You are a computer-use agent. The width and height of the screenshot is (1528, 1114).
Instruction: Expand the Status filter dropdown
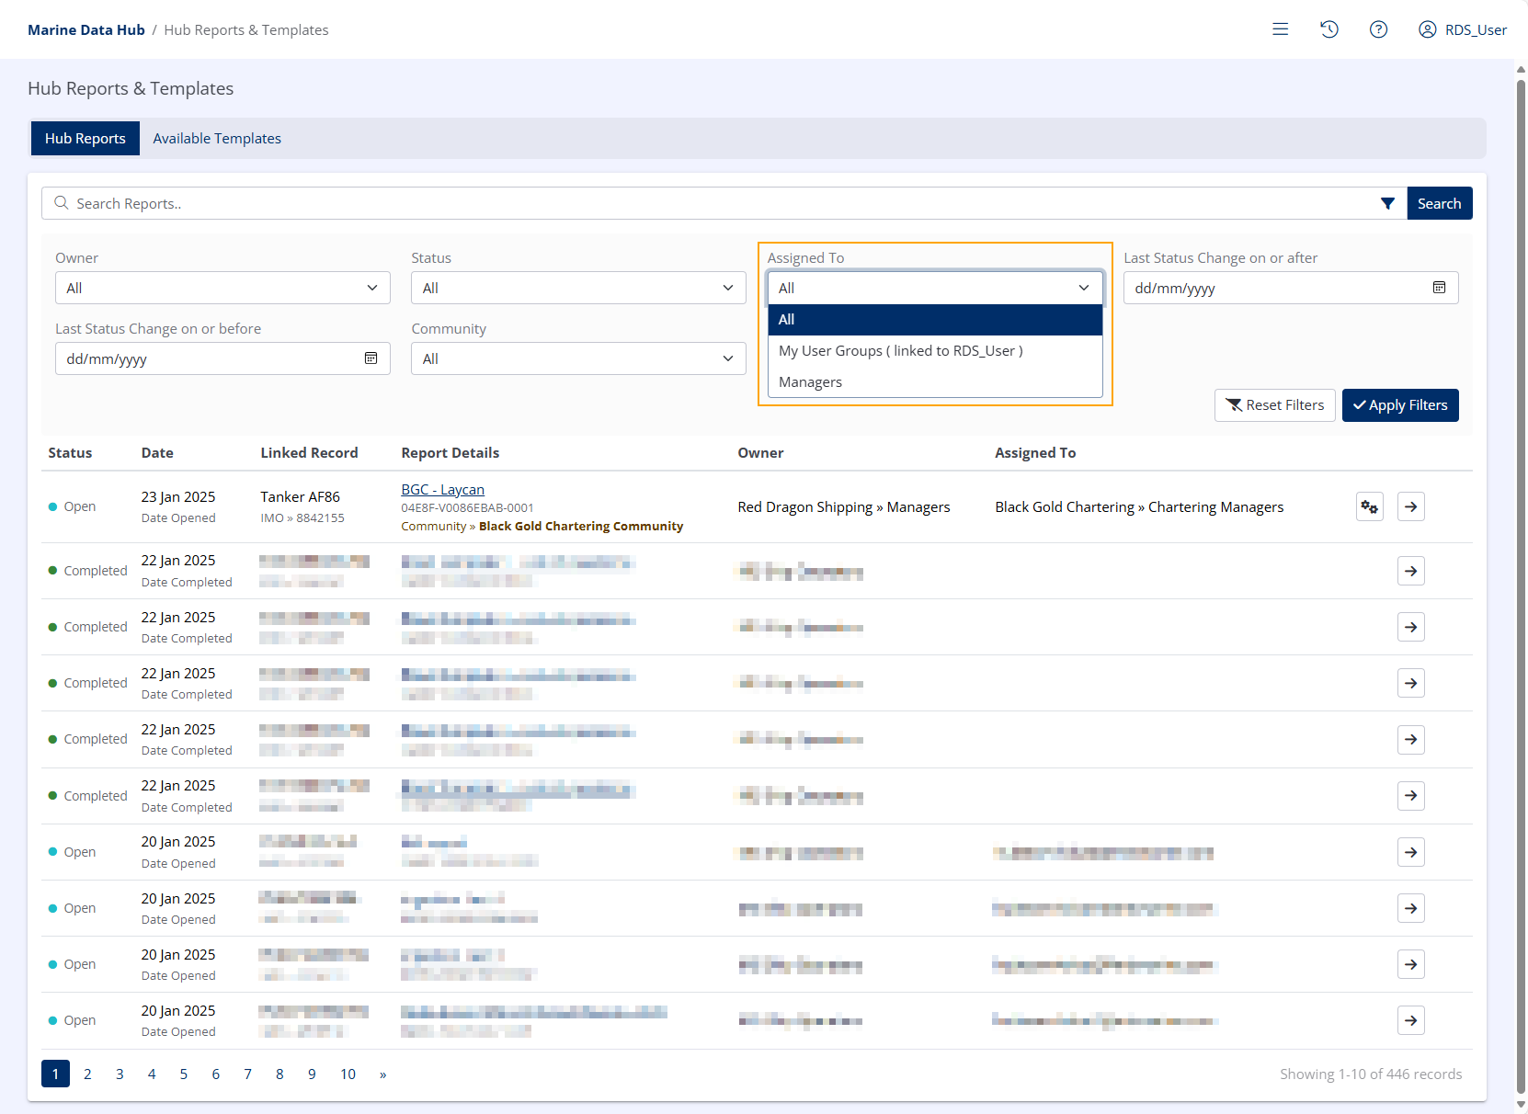pyautogui.click(x=578, y=288)
